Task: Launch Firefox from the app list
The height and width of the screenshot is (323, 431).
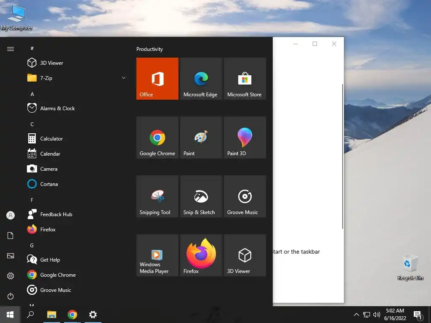Action: point(77,229)
